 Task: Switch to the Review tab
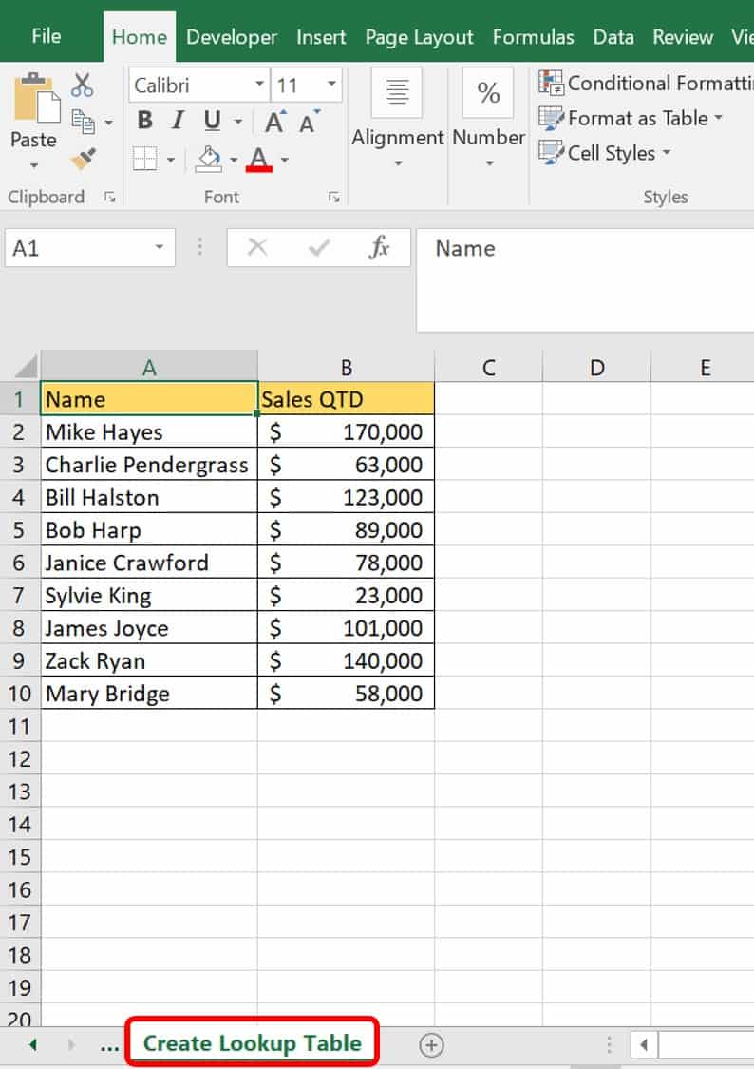pos(683,37)
